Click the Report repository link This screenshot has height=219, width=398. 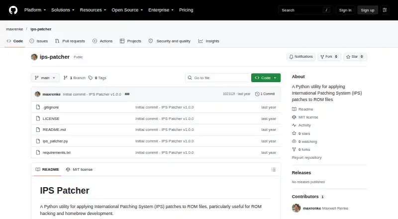tap(306, 157)
